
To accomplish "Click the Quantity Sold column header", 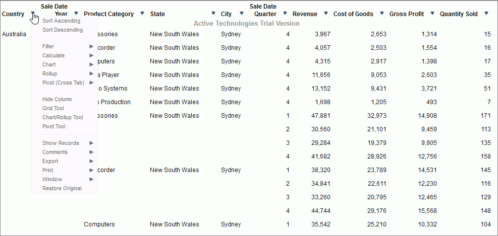I will 459,14.
